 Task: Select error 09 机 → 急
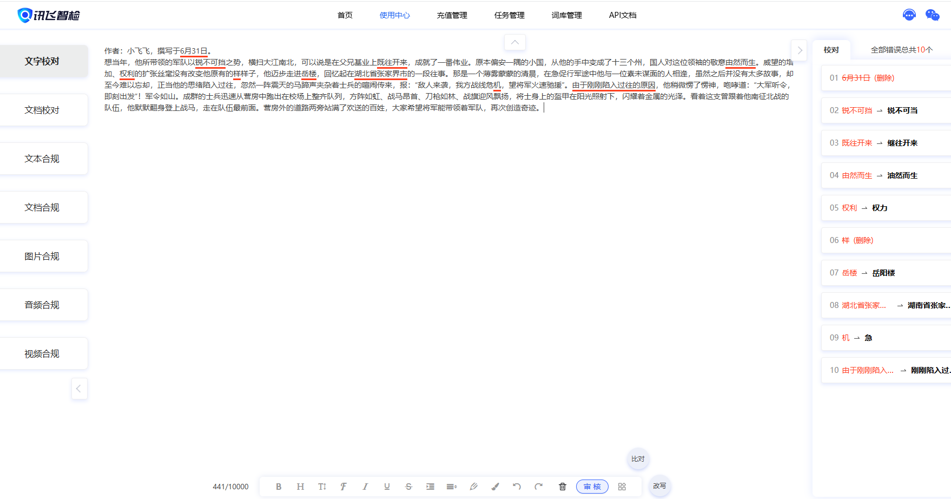pos(886,338)
